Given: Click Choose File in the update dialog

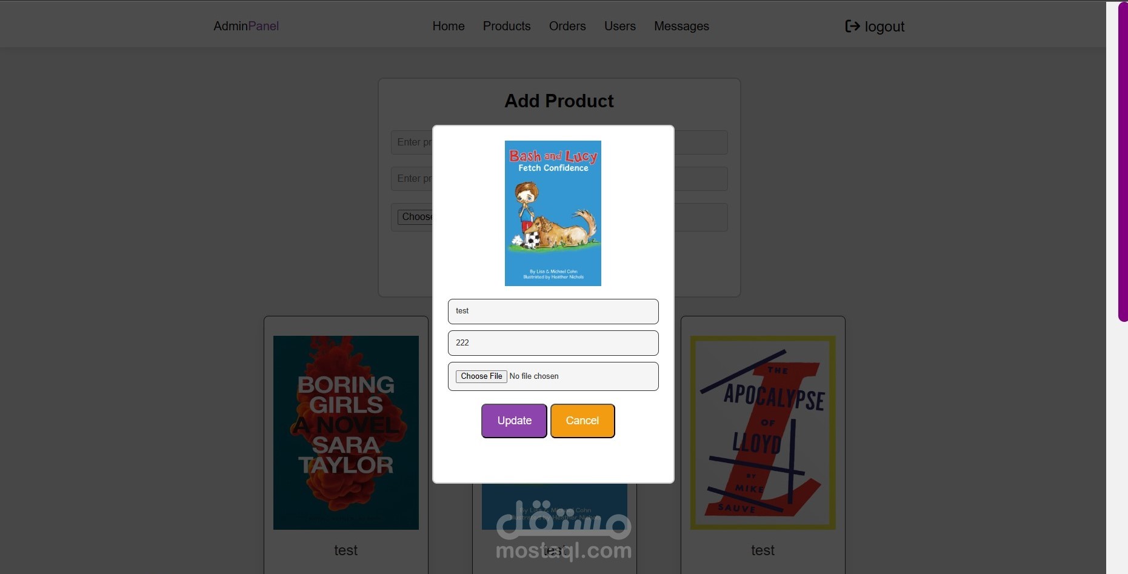Looking at the screenshot, I should [481, 376].
